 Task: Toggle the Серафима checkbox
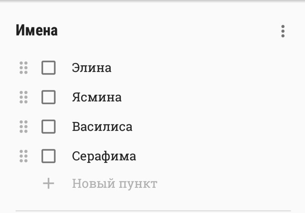[48, 156]
